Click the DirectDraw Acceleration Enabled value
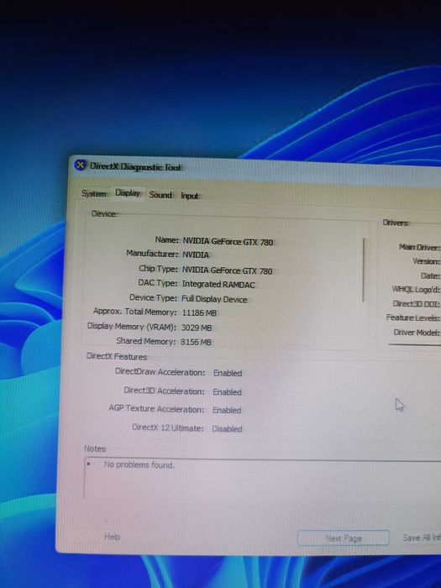Viewport: 441px width, 588px height. tap(228, 373)
